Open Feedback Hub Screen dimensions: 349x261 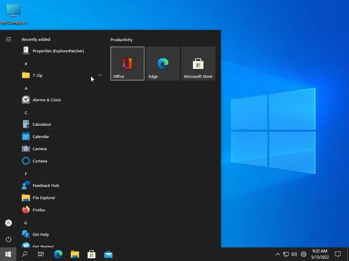pyautogui.click(x=62, y=186)
